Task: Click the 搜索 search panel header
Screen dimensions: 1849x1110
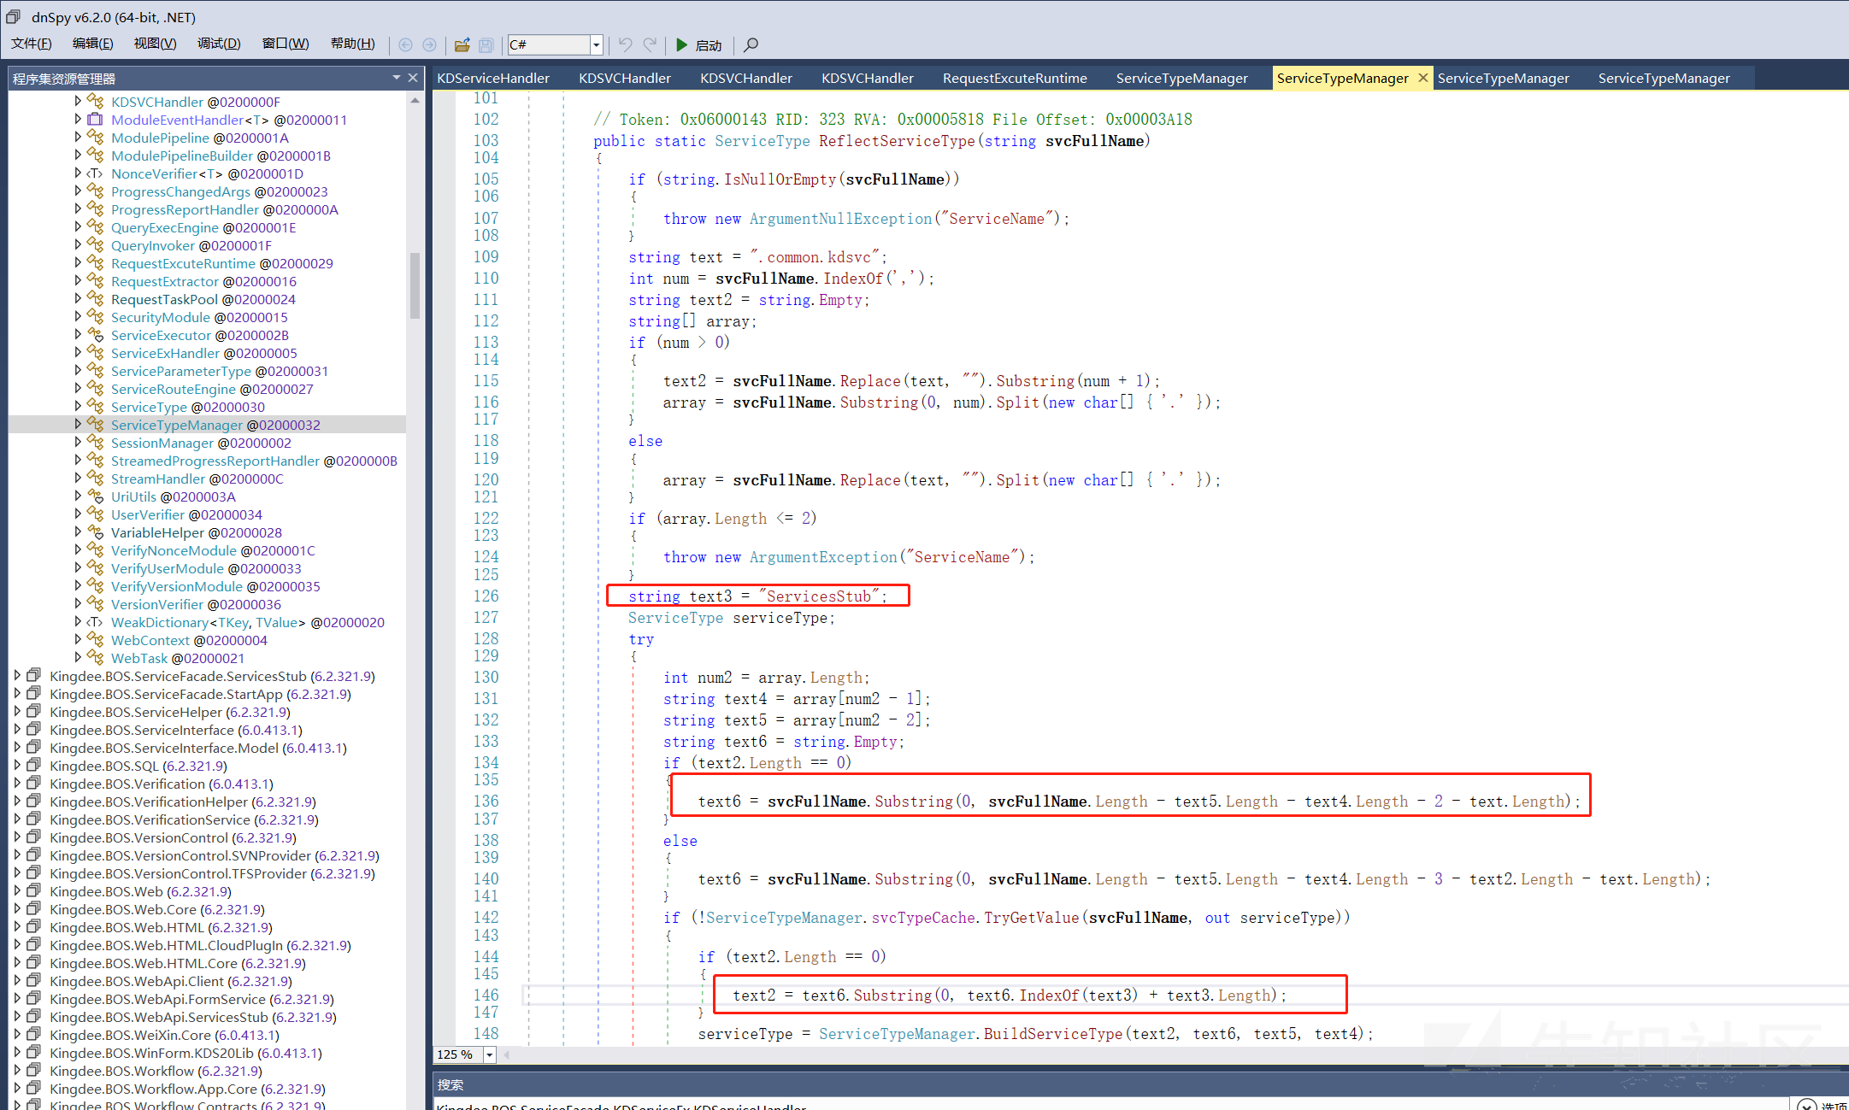Action: [x=450, y=1084]
